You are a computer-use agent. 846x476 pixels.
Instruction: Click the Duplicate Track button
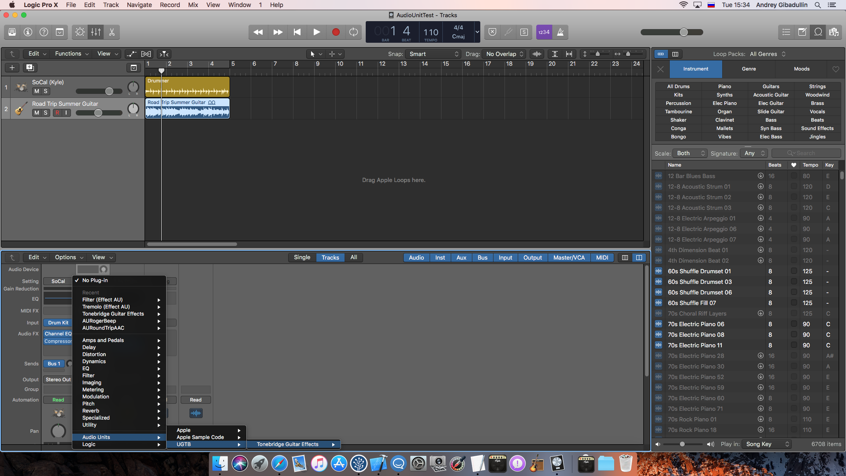pos(30,67)
